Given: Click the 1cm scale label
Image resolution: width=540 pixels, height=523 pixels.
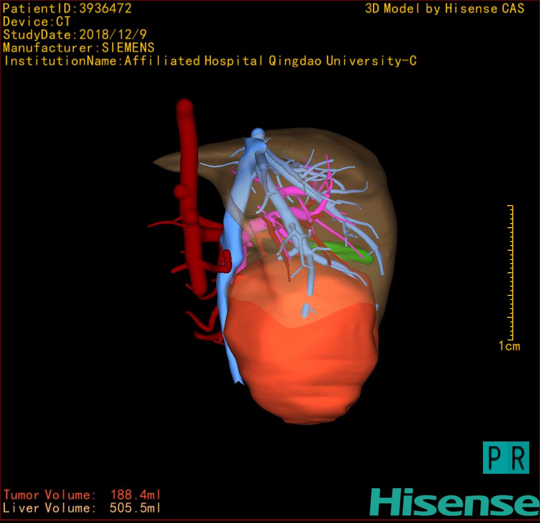Looking at the screenshot, I should (x=509, y=346).
